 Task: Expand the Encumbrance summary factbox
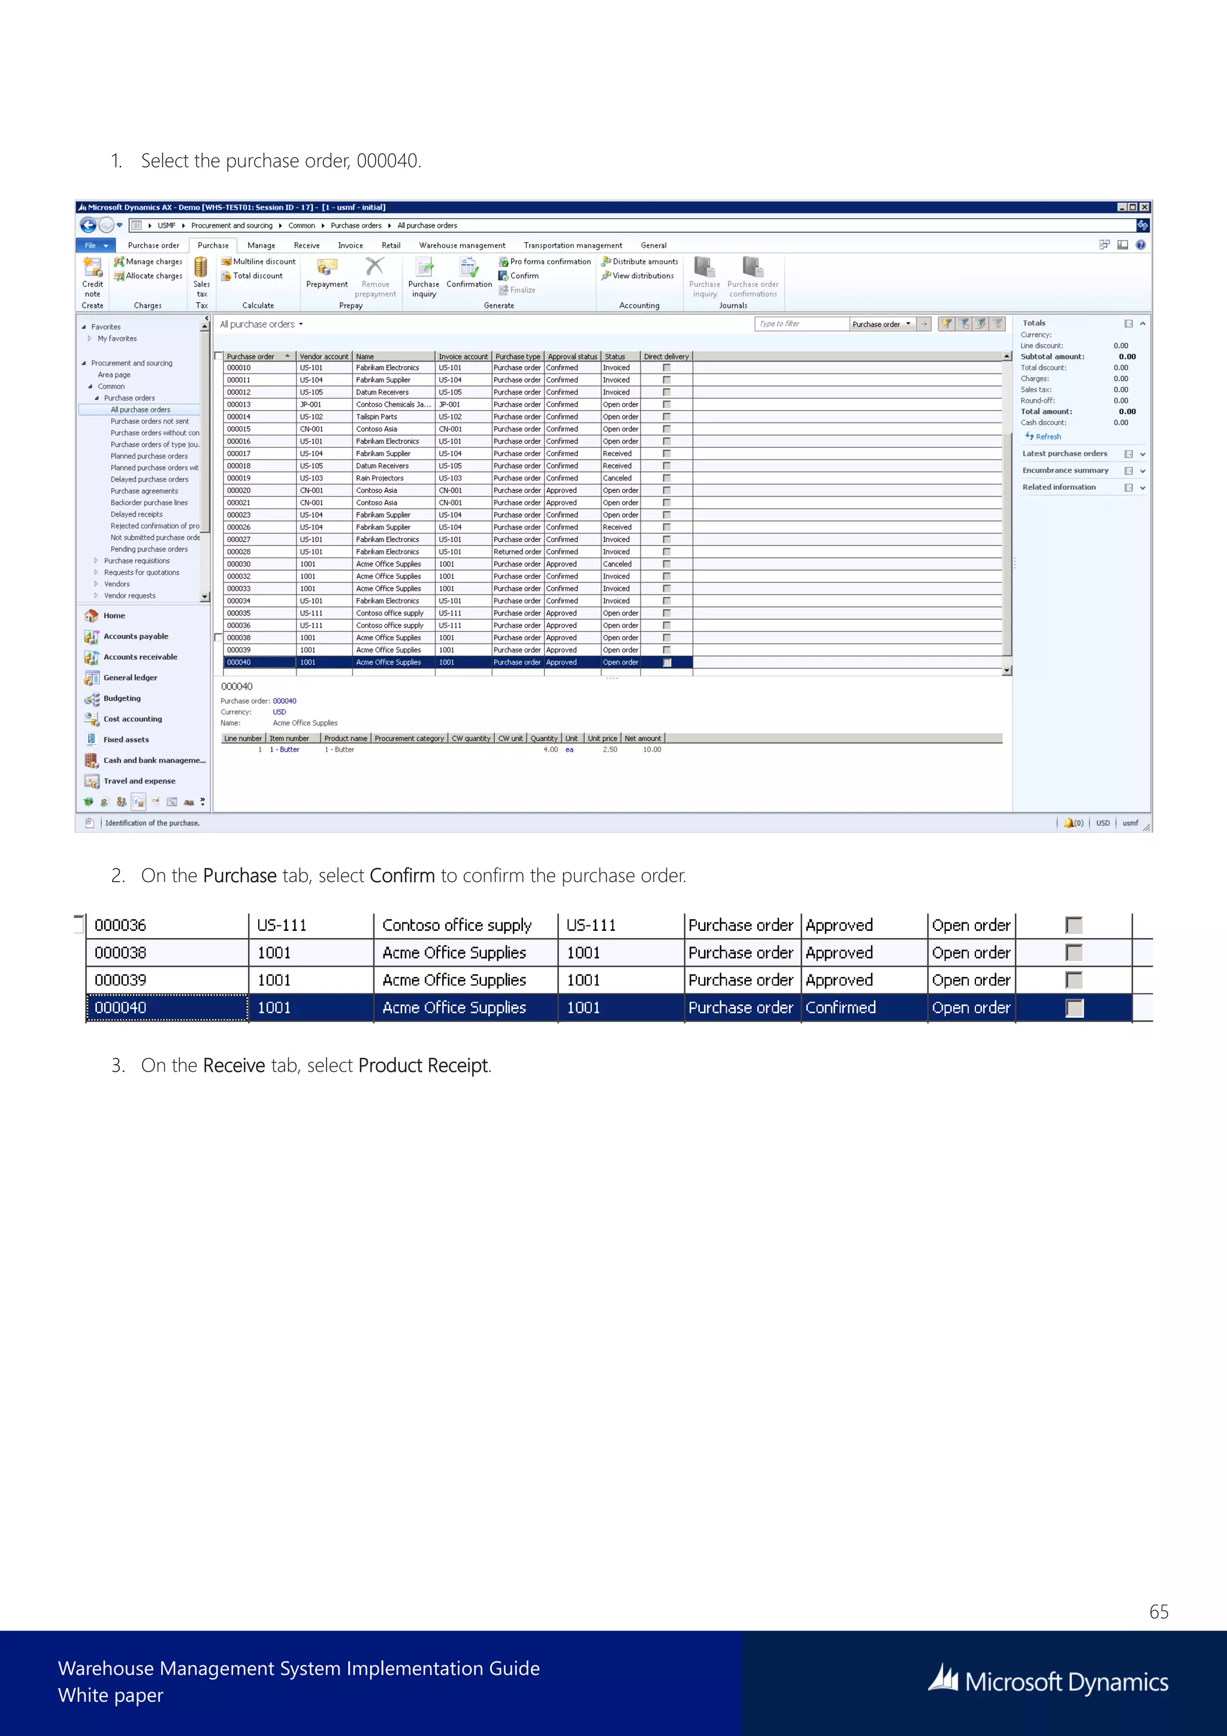pos(1143,471)
